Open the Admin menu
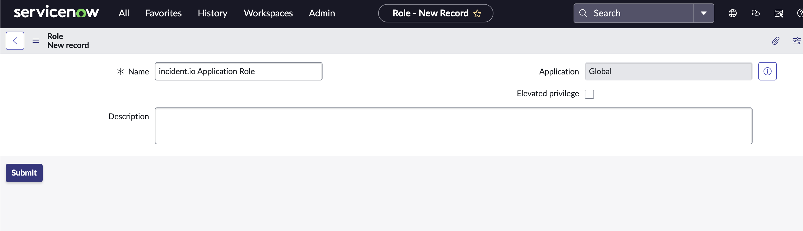The width and height of the screenshot is (803, 231). click(x=322, y=14)
